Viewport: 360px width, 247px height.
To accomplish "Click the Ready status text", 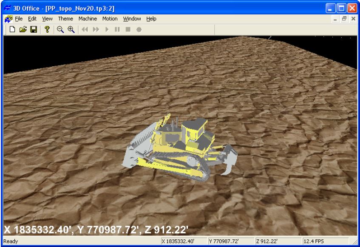I will pyautogui.click(x=11, y=241).
